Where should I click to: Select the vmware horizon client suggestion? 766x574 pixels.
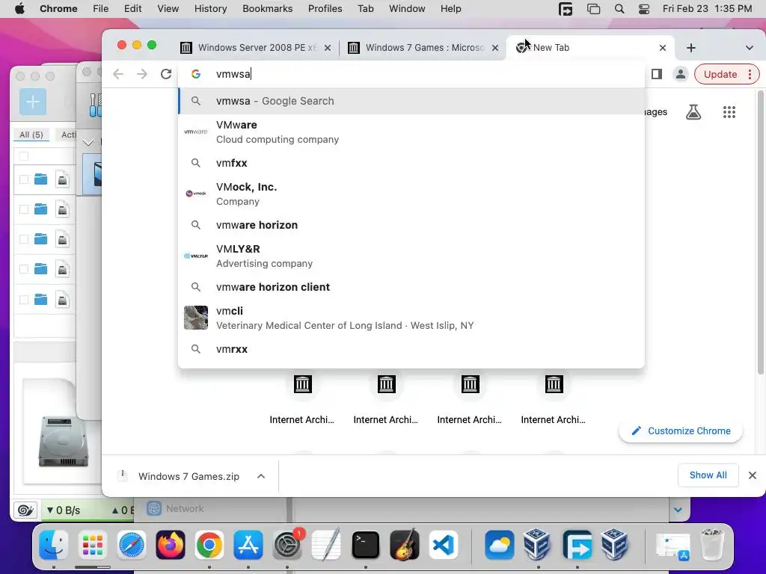pos(411,287)
